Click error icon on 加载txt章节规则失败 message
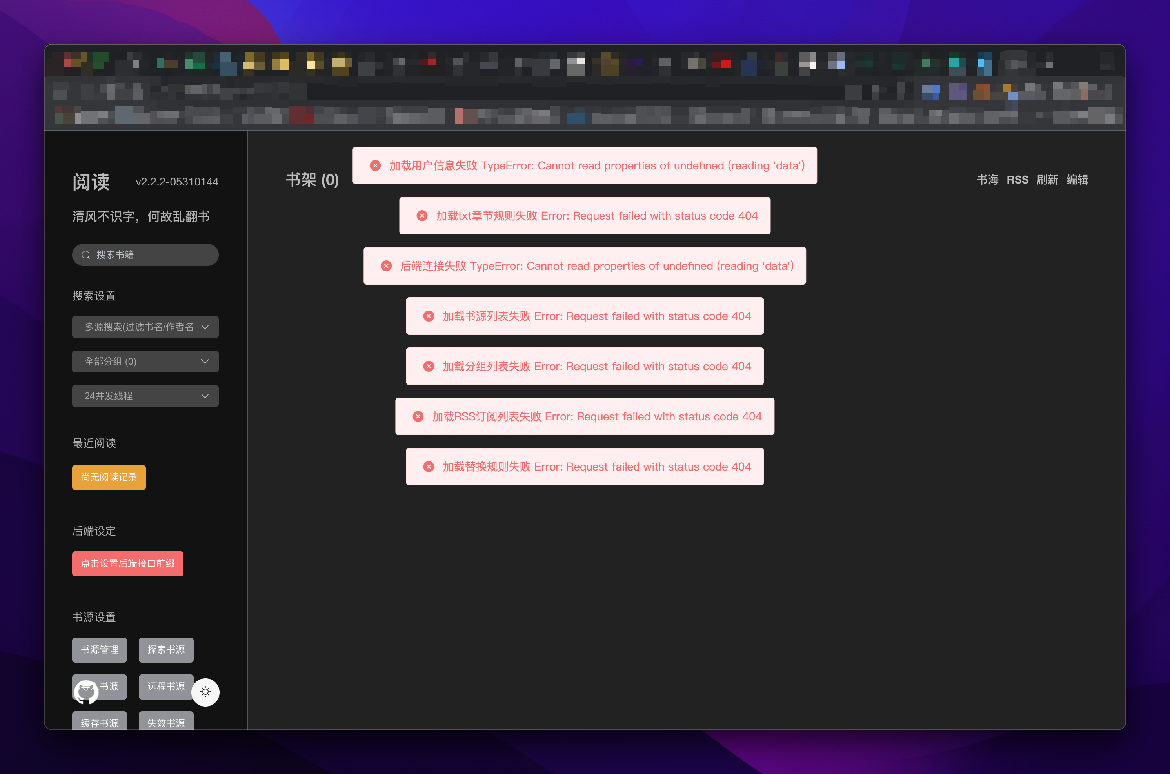 tap(422, 216)
